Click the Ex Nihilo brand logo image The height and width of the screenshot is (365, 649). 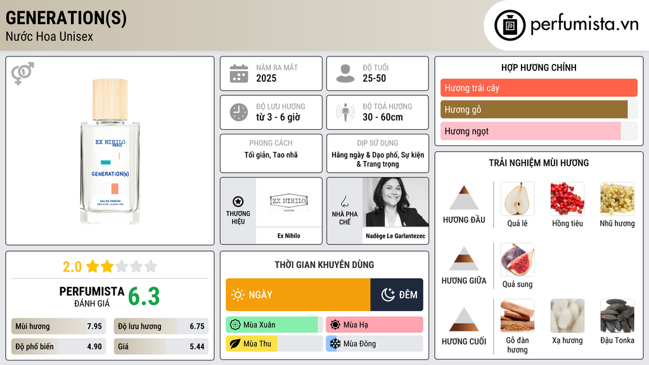[289, 202]
